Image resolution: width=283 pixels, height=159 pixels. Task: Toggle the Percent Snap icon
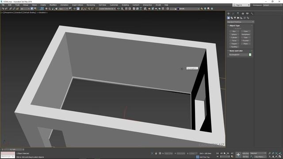click(89, 9)
